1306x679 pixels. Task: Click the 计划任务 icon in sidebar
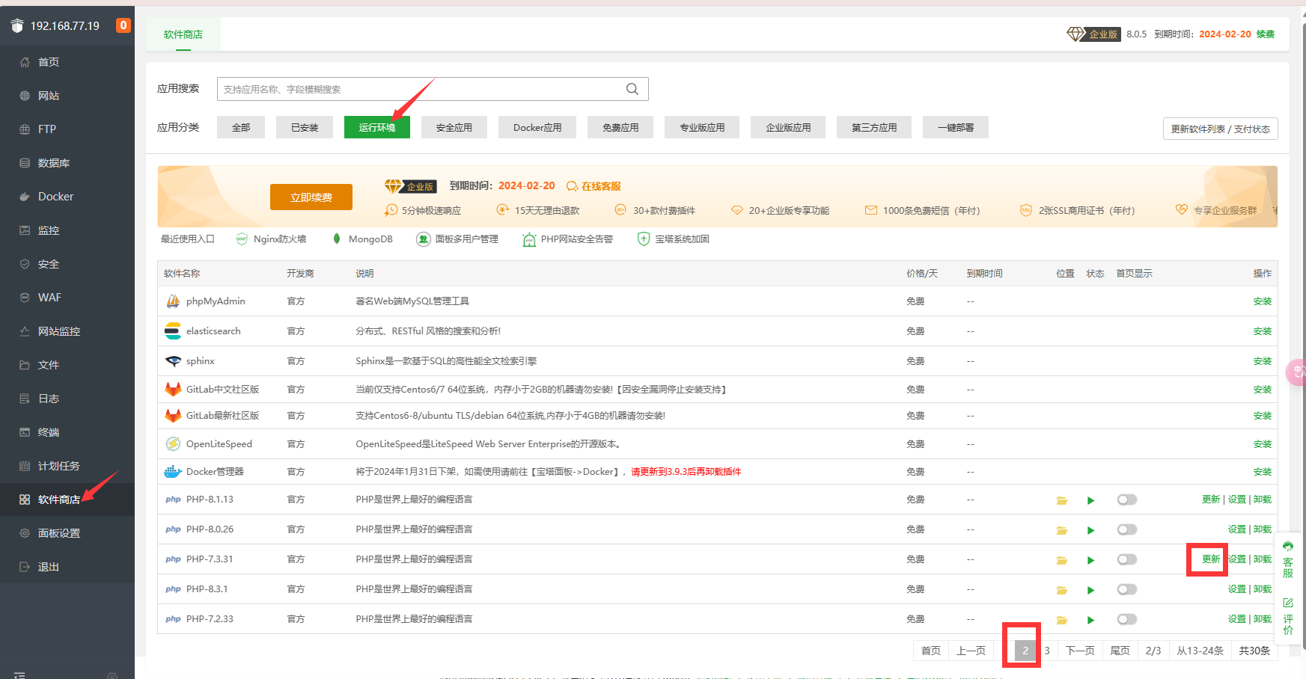click(x=25, y=466)
